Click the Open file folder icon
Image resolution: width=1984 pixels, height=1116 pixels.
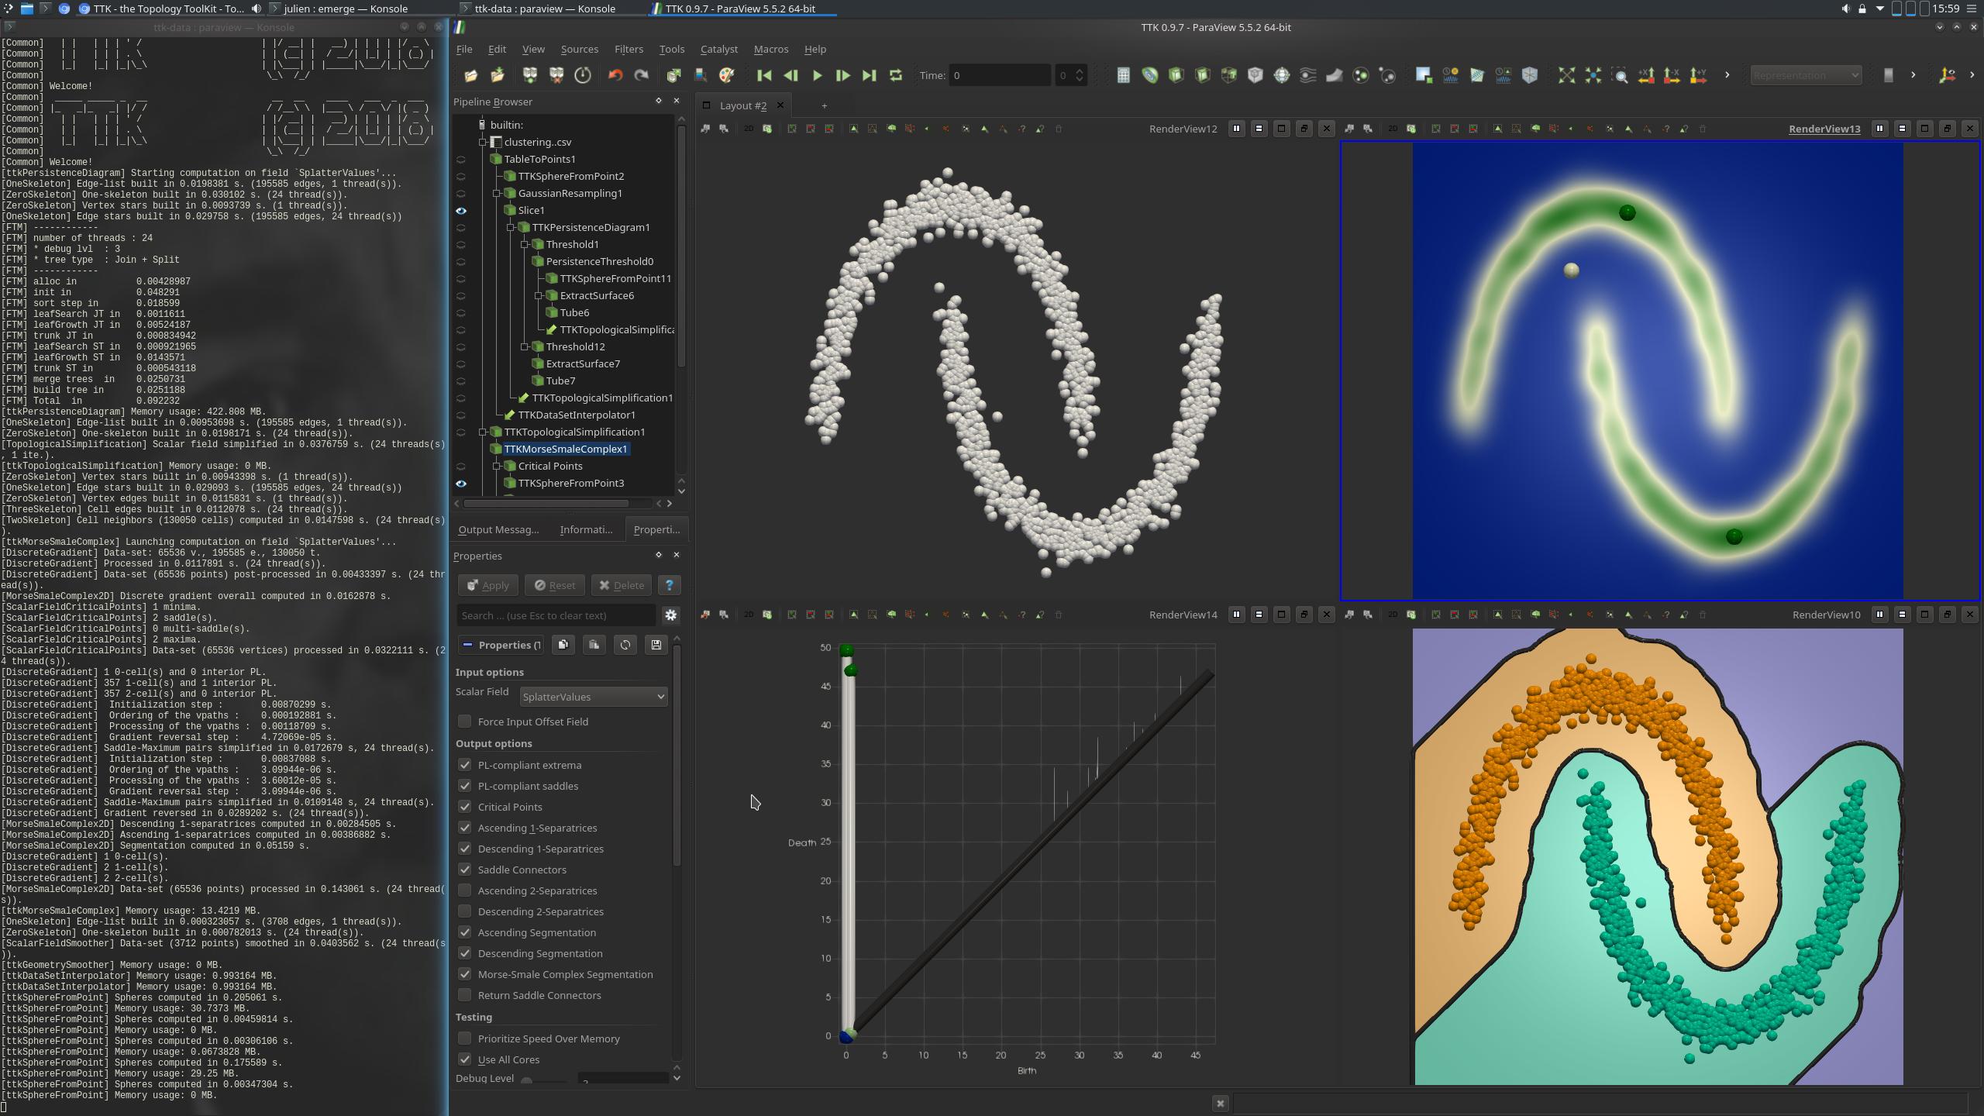coord(470,75)
